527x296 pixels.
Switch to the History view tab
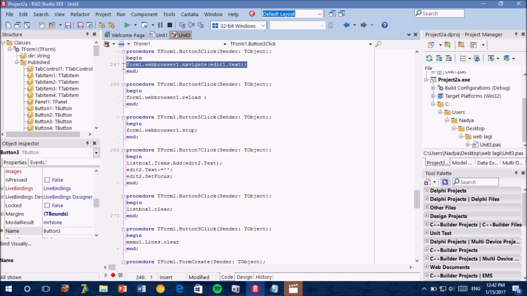click(263, 277)
